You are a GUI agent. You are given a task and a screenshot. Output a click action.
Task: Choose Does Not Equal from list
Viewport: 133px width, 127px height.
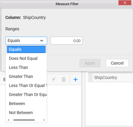26,58
